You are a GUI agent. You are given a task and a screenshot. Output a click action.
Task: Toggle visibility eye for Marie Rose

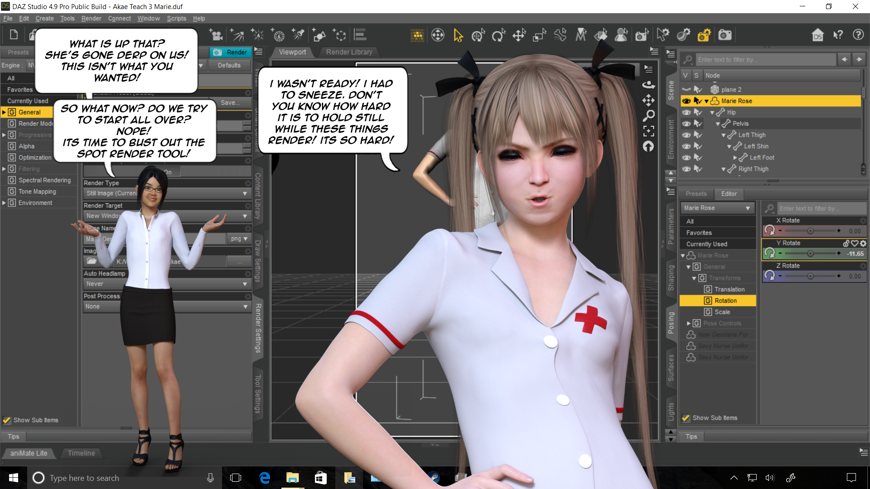pos(686,101)
